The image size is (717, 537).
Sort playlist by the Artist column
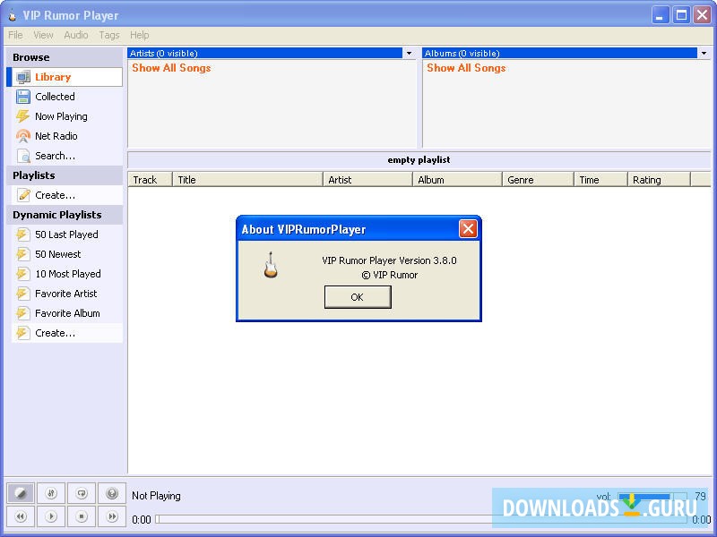(x=367, y=180)
